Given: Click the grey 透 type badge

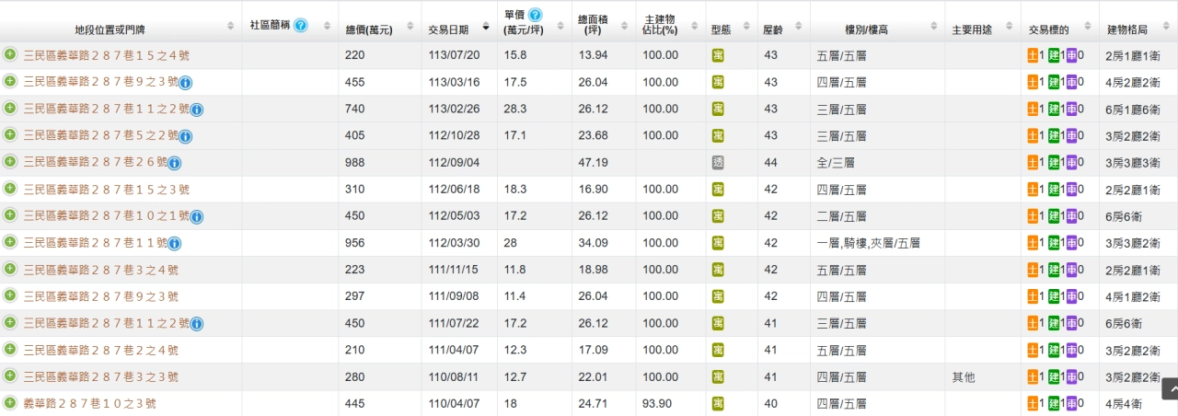Looking at the screenshot, I should point(719,163).
